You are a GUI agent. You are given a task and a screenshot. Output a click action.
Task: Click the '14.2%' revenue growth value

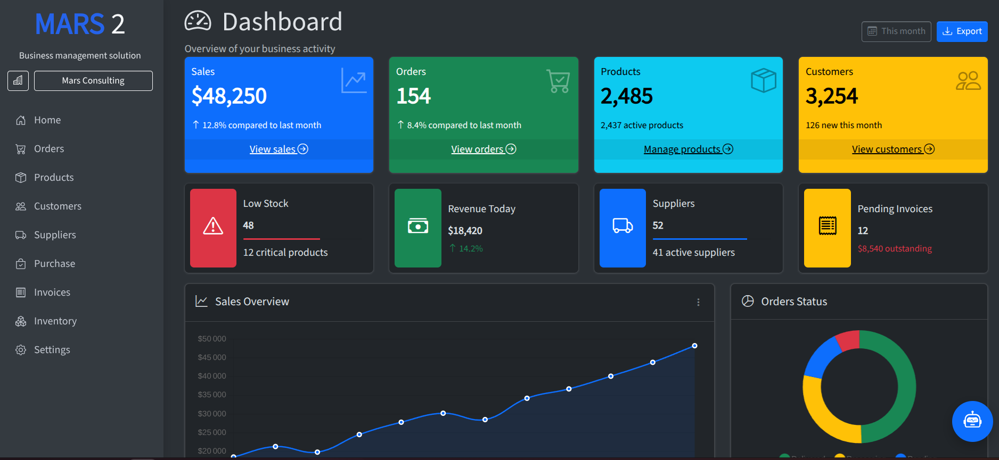pyautogui.click(x=471, y=249)
